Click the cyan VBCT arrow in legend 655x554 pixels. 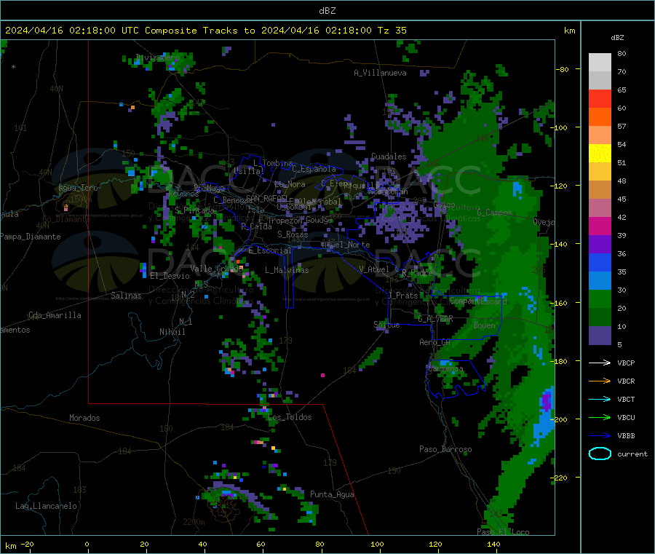point(600,399)
